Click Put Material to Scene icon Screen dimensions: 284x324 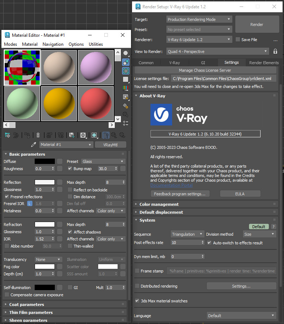(x=16, y=135)
